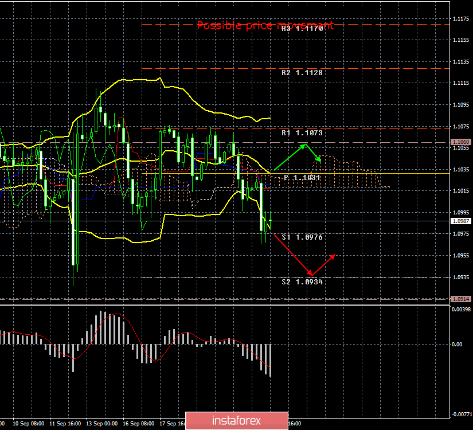Click the 13 Sep 00:00 time label
Screen dimensions: 473x430
[x=102, y=424]
